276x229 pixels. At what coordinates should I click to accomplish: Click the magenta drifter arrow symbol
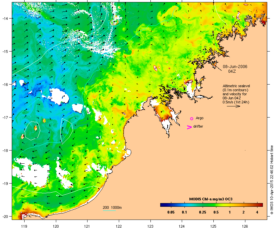(x=189, y=127)
